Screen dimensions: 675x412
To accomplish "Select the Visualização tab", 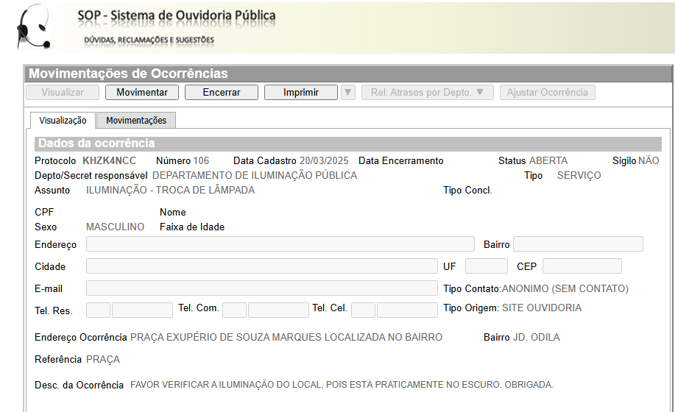I will 63,121.
